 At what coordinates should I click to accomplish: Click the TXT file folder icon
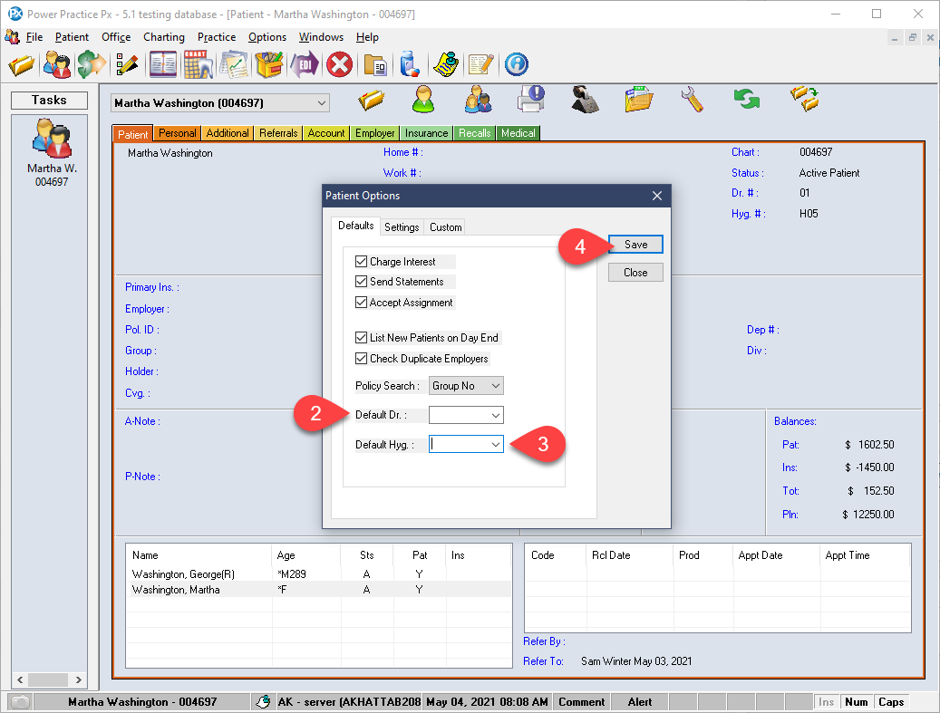coord(638,100)
